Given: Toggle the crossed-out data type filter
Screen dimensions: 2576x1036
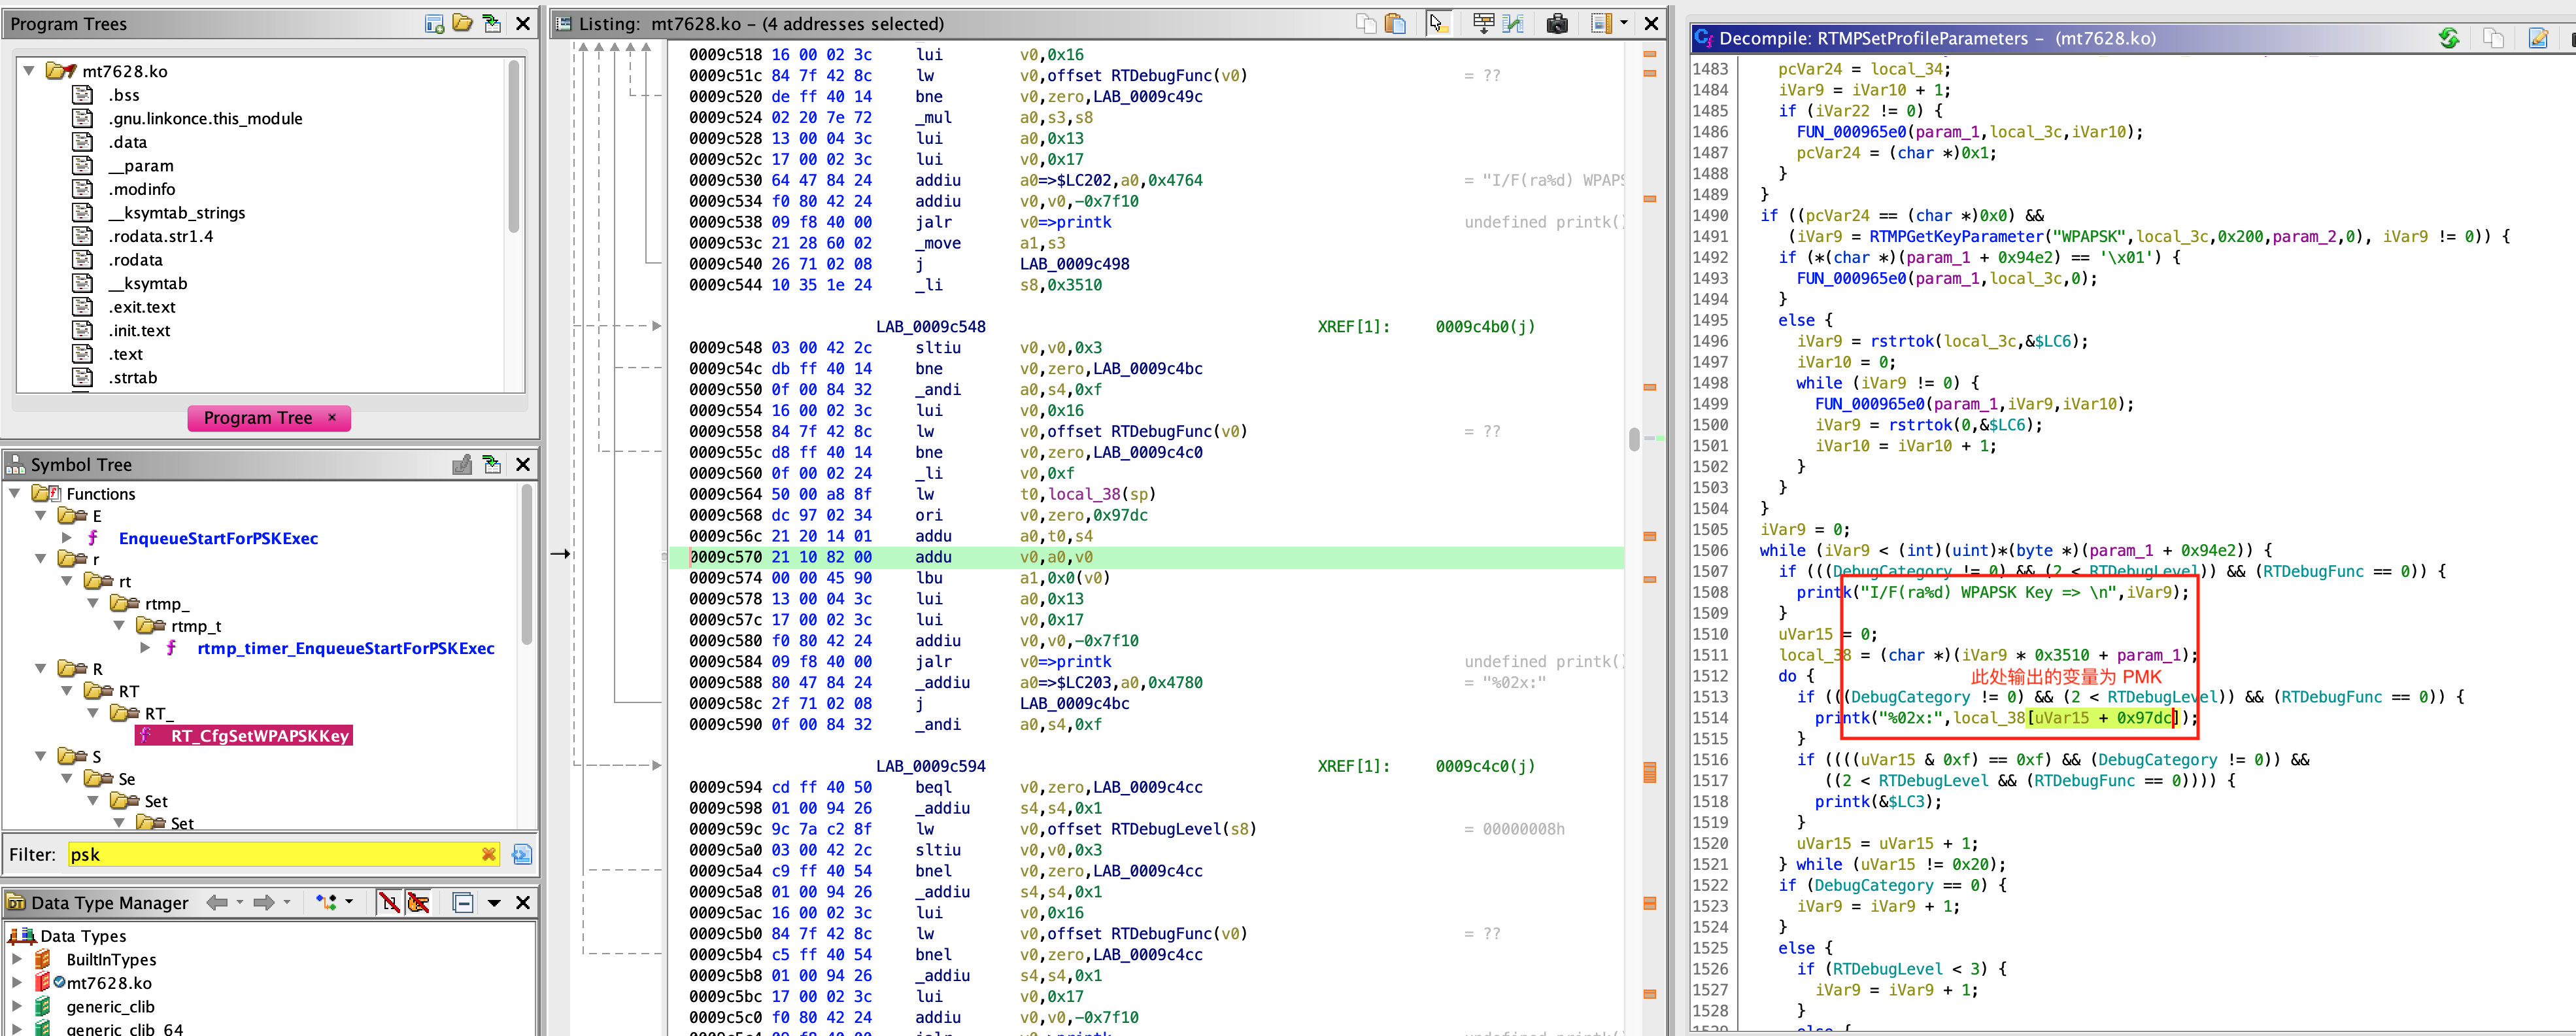Looking at the screenshot, I should pos(389,902).
